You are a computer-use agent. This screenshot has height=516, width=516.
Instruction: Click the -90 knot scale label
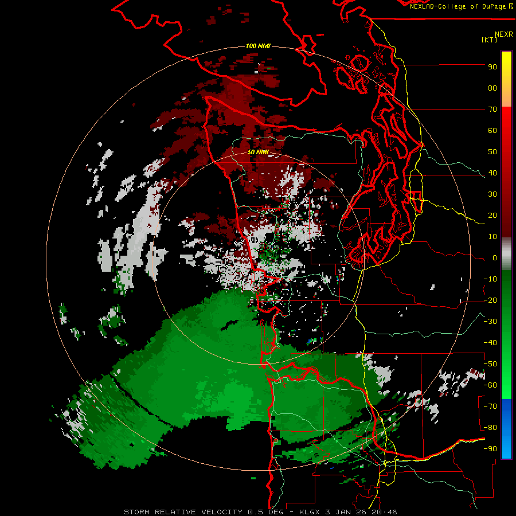point(490,449)
